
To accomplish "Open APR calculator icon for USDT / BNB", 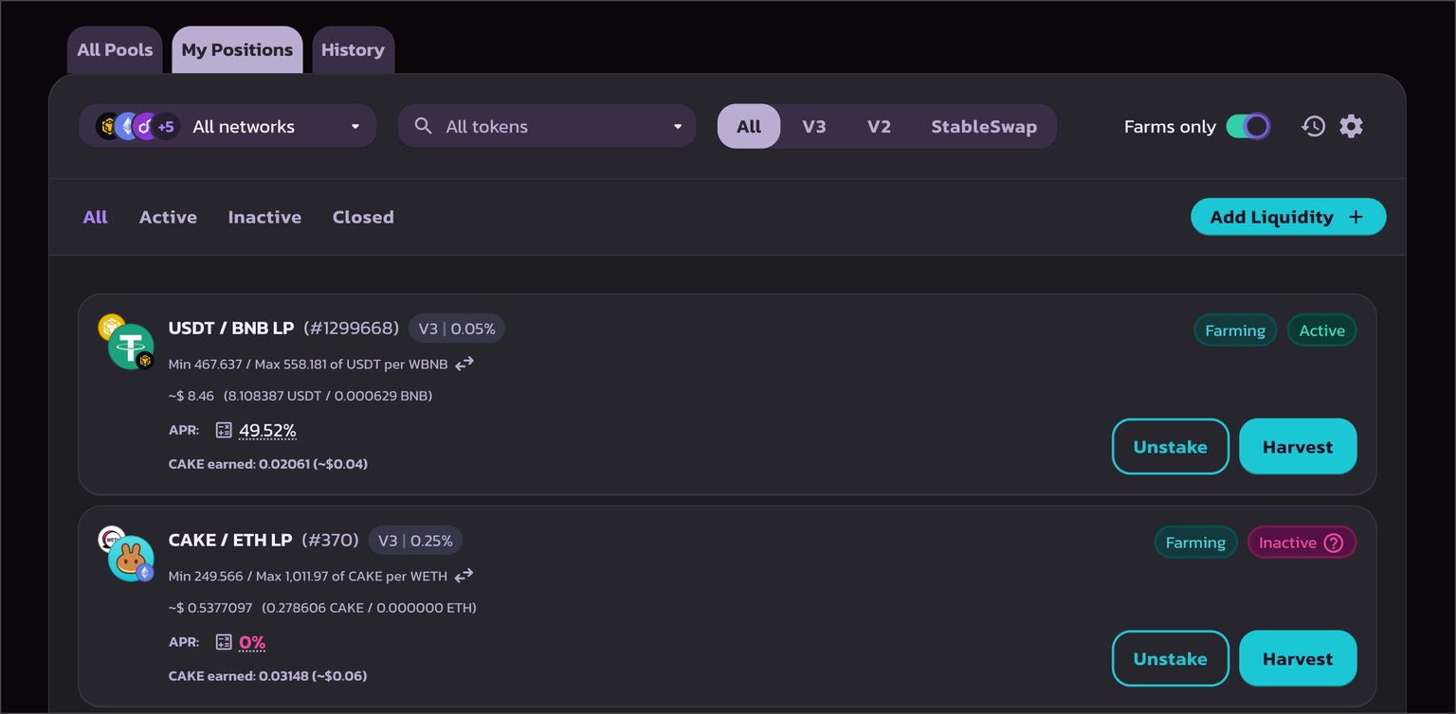I will (224, 430).
